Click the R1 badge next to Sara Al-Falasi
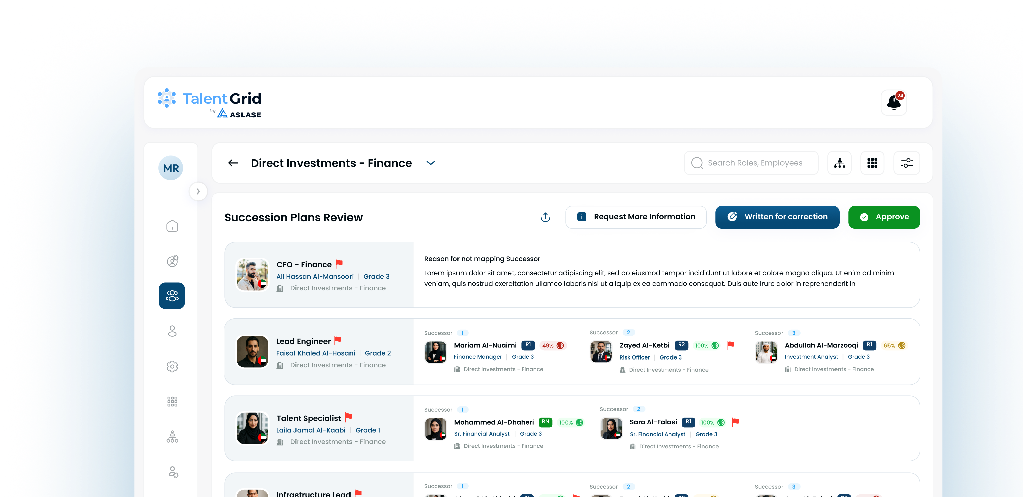 point(688,422)
